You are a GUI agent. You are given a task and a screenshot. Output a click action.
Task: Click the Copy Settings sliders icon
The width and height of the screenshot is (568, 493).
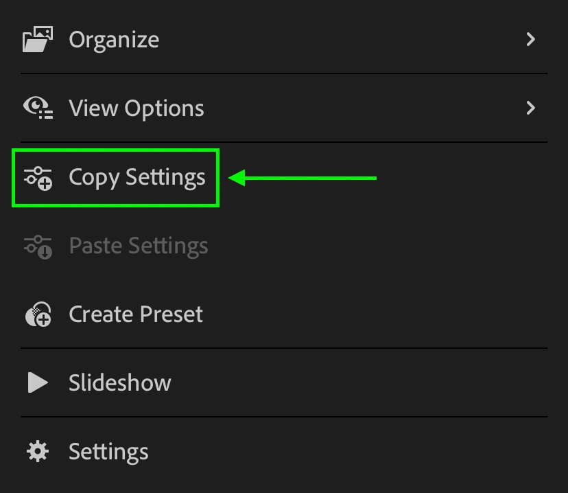(x=38, y=178)
